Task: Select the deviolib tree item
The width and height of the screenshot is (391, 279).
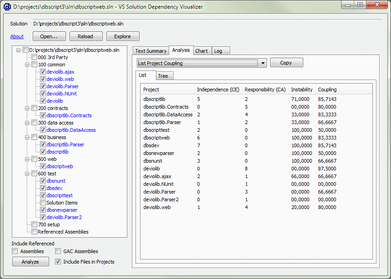Action: 55,101
